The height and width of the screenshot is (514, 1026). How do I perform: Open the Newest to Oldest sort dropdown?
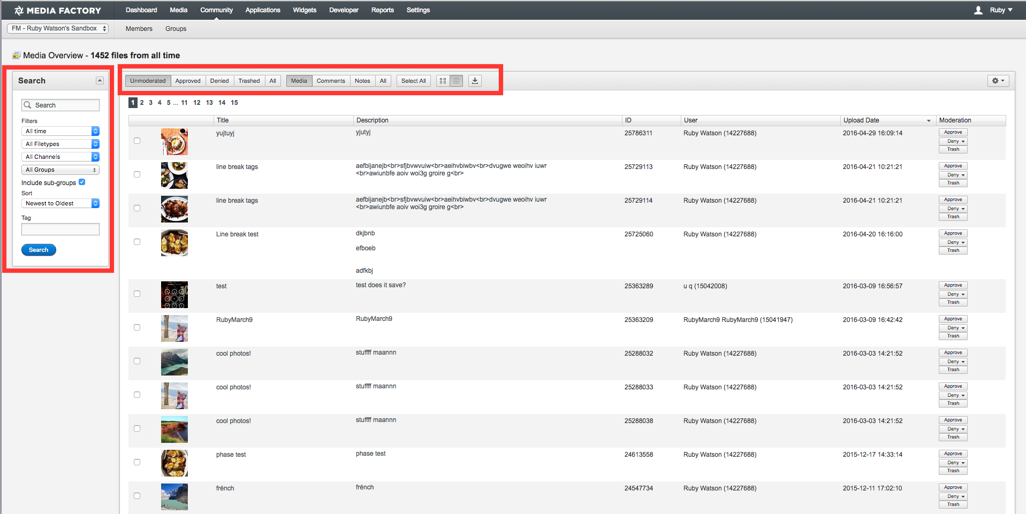60,203
